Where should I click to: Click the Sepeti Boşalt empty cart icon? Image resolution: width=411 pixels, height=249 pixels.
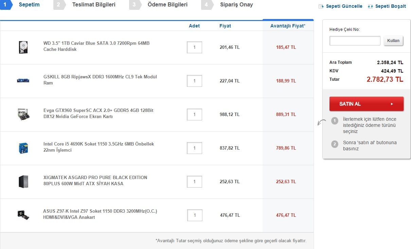point(371,6)
